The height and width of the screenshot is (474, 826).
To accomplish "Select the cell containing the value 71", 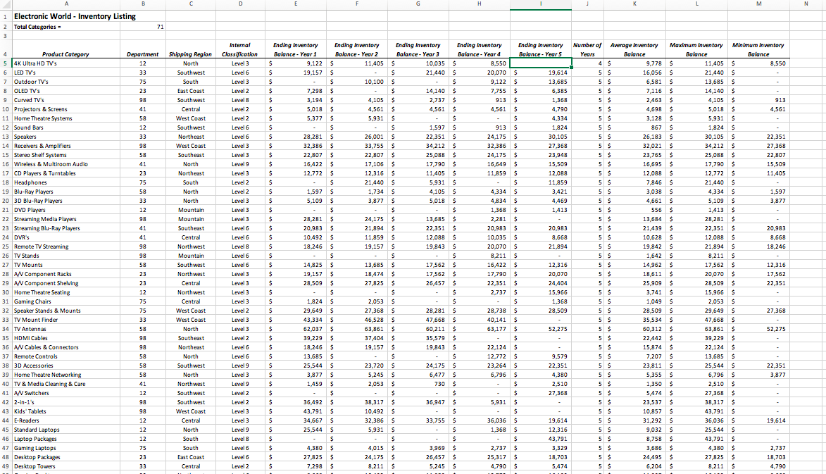I will pos(143,27).
